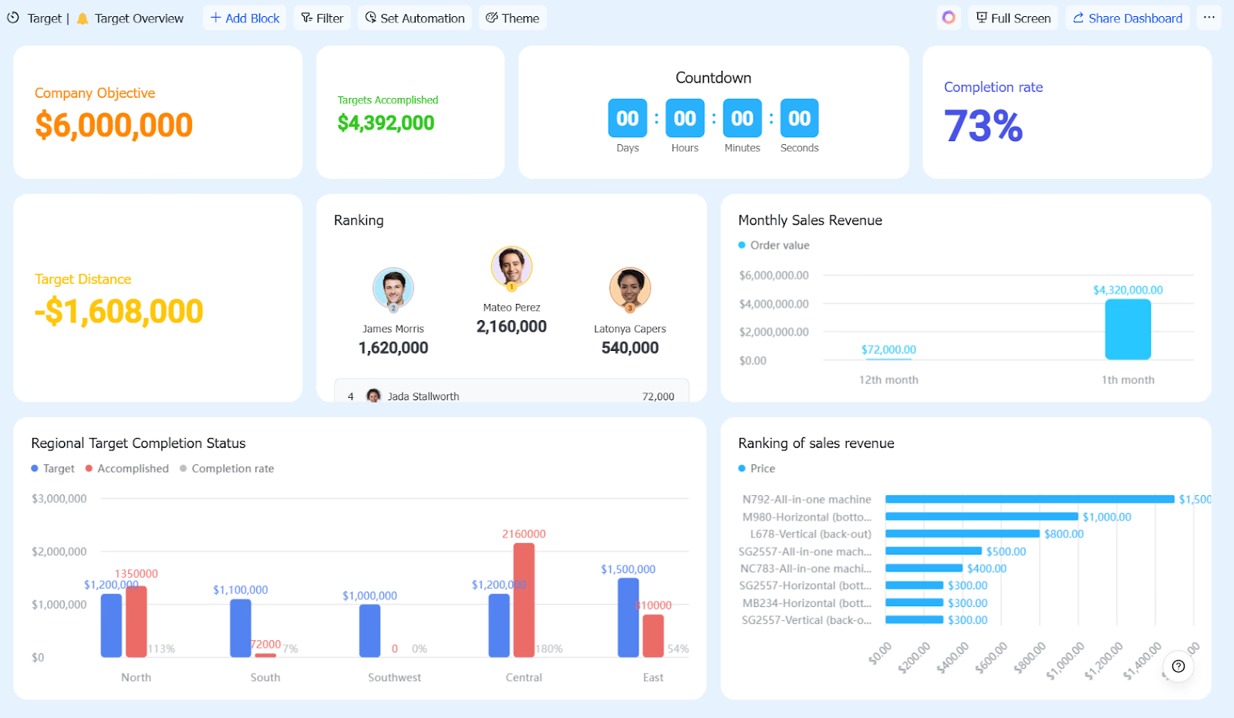Switch to Full Screen mode
This screenshot has width=1234, height=718.
click(1013, 18)
